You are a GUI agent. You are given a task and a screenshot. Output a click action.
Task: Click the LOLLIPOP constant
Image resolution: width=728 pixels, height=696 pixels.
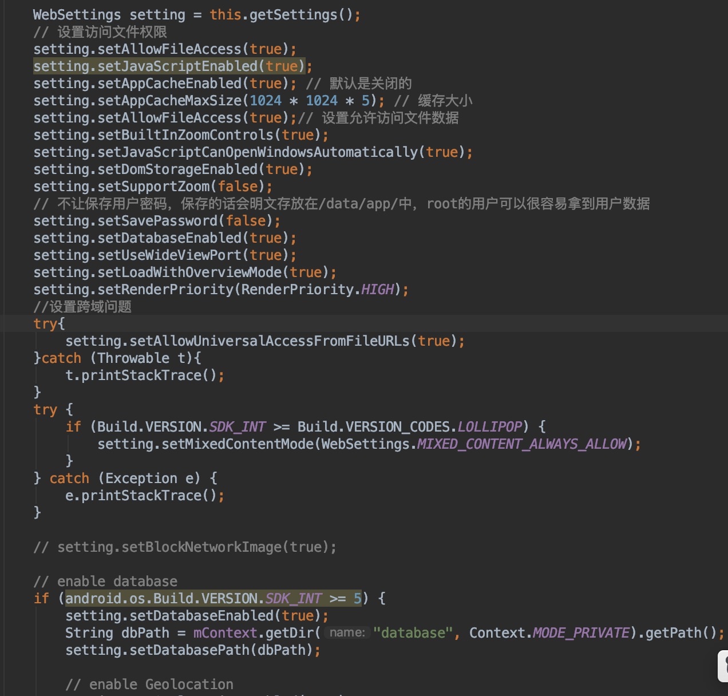point(490,427)
